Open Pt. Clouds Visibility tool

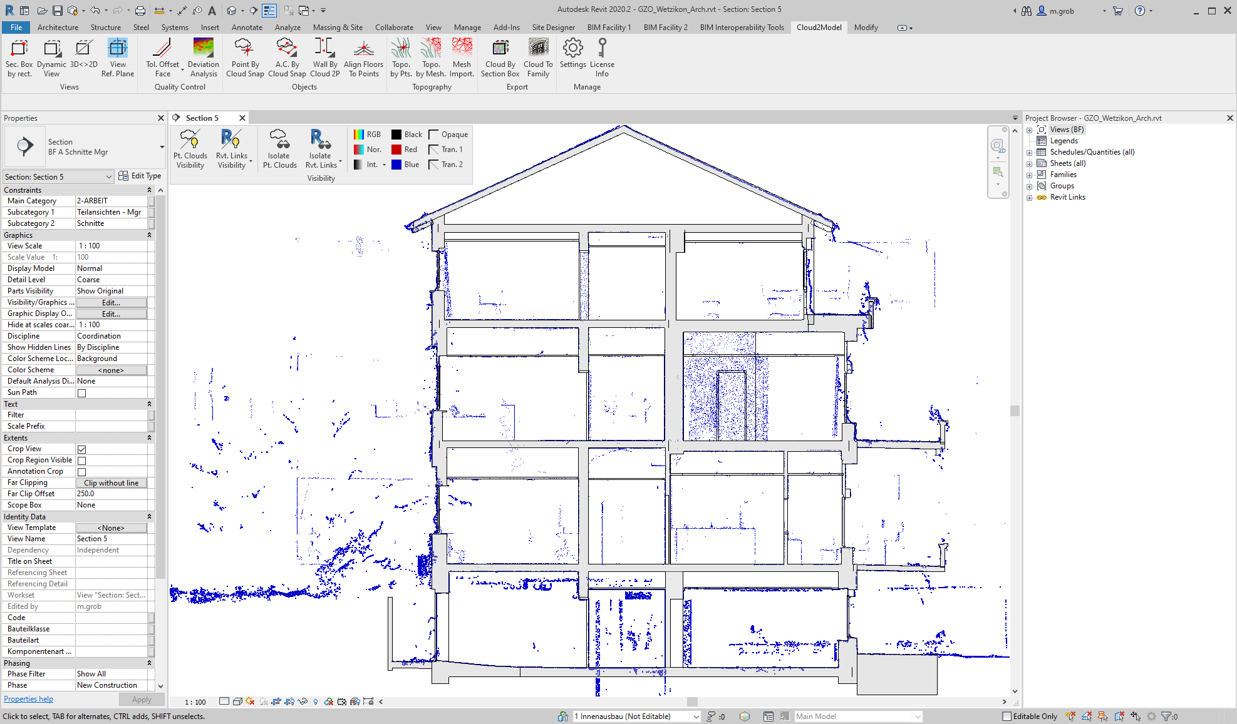pos(190,149)
